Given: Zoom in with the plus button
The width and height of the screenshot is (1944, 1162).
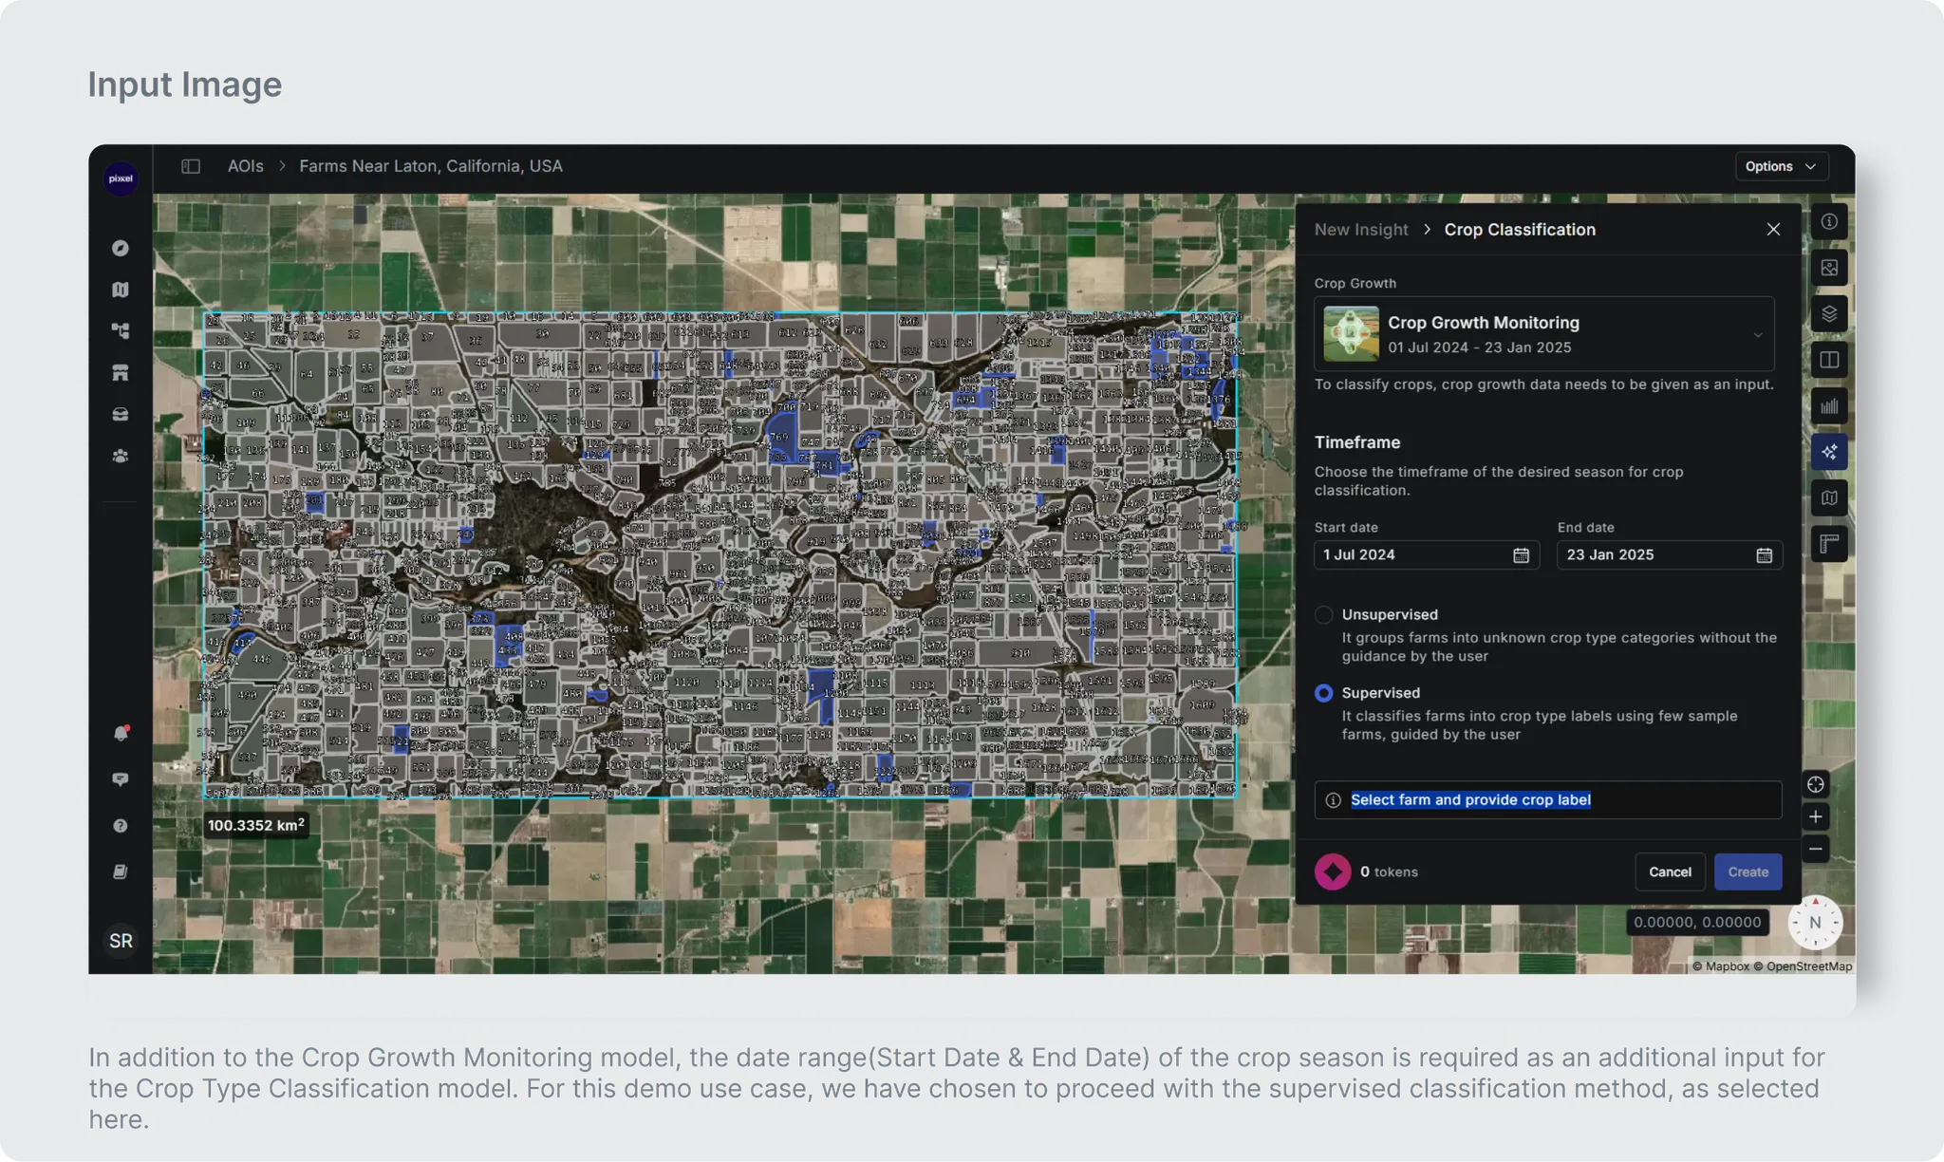Looking at the screenshot, I should coord(1815,816).
